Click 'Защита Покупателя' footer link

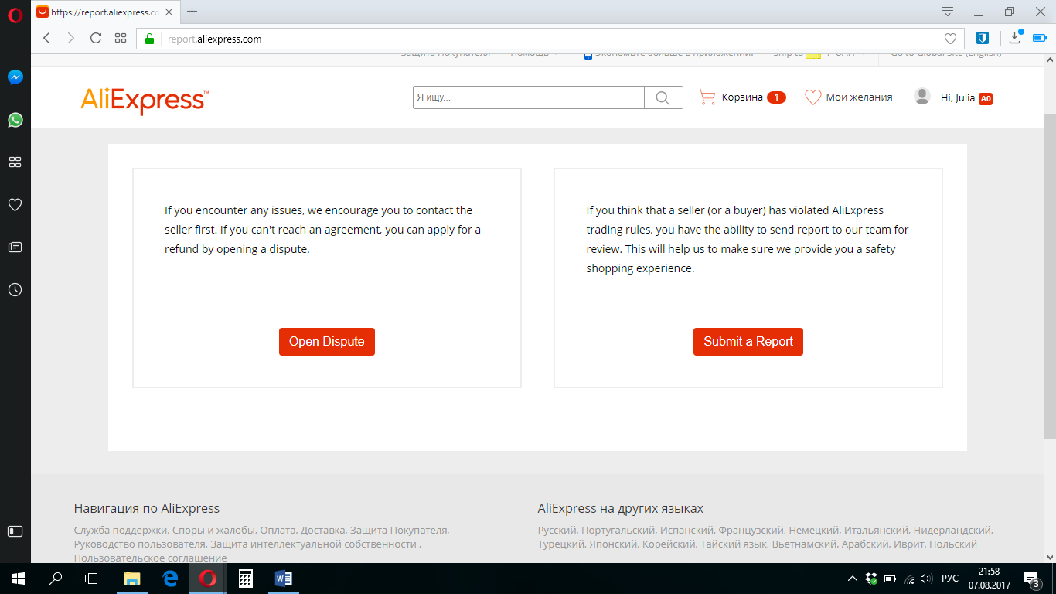click(399, 531)
